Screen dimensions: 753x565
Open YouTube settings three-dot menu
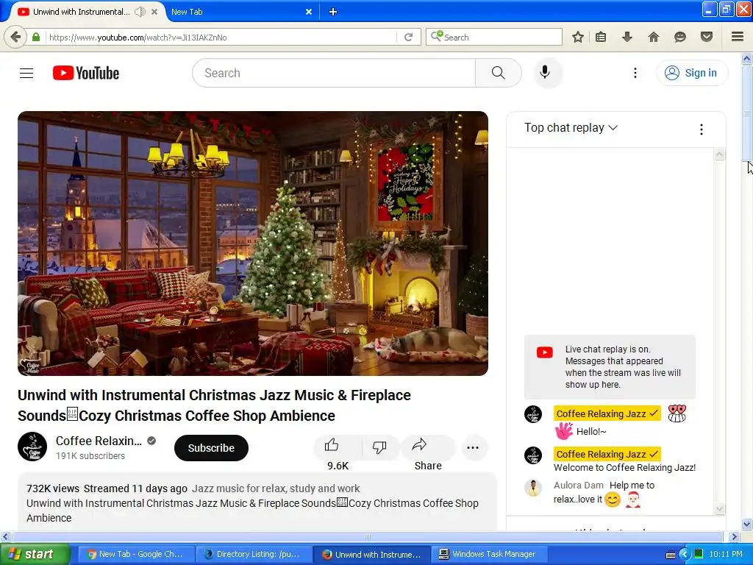click(635, 73)
